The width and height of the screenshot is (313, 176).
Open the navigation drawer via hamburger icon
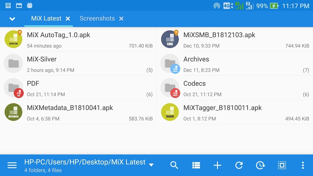tap(12, 165)
